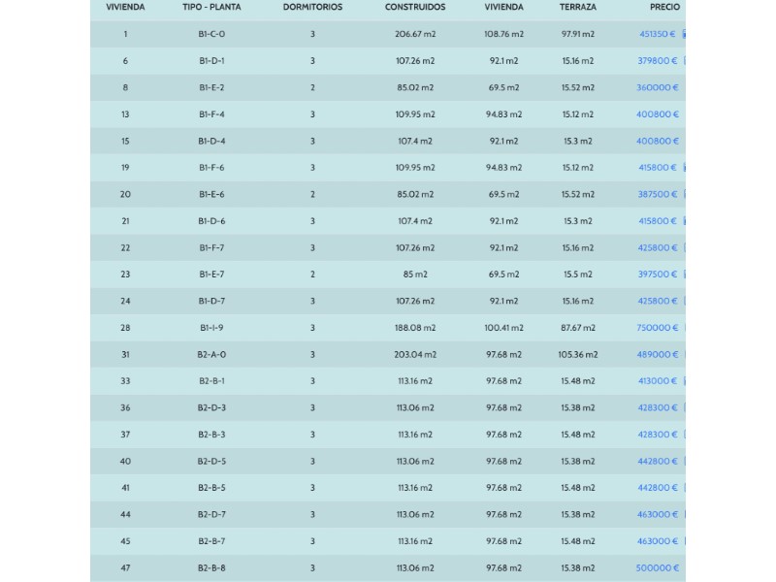This screenshot has width=776, height=582.
Task: Click the 387500 € price link
Action: point(657,194)
